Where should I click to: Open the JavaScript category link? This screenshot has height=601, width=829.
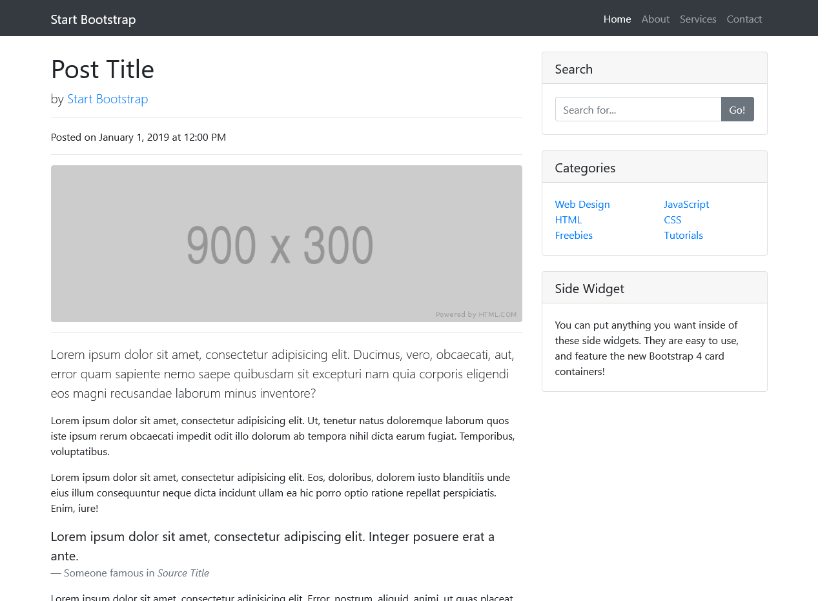click(x=686, y=204)
